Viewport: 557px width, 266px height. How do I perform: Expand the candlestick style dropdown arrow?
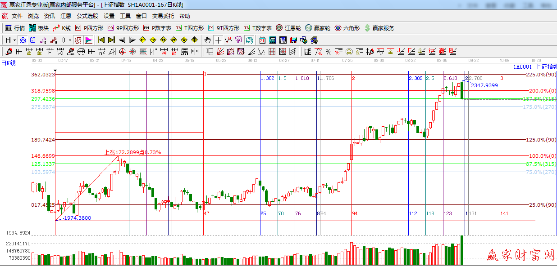69,40
